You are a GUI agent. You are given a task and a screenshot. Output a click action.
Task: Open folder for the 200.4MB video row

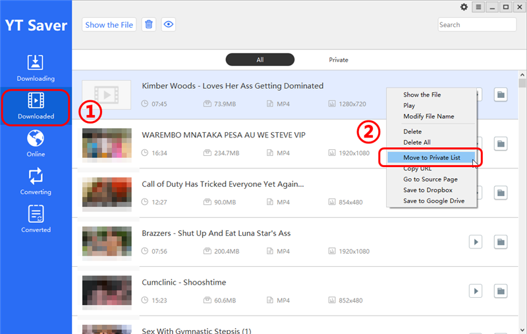[x=501, y=242]
